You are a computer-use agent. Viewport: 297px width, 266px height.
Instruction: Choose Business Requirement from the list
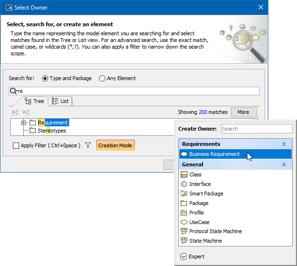(x=236, y=154)
